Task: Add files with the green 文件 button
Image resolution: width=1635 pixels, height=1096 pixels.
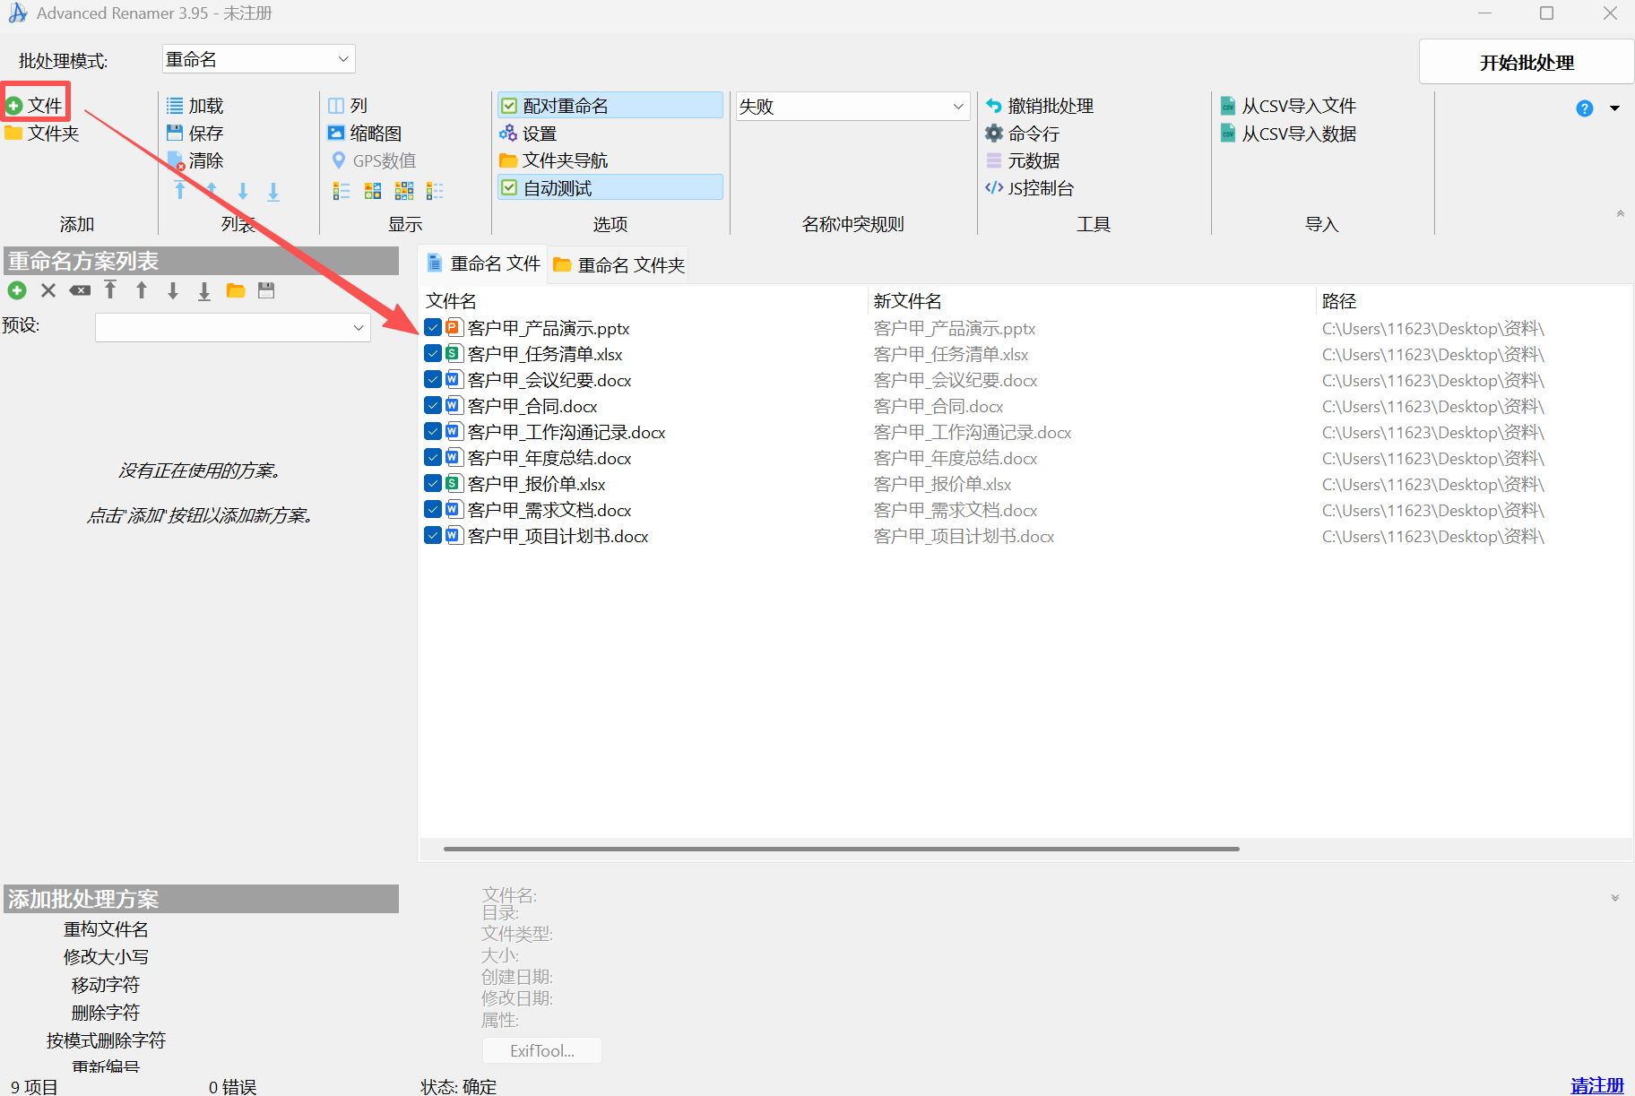Action: point(35,106)
